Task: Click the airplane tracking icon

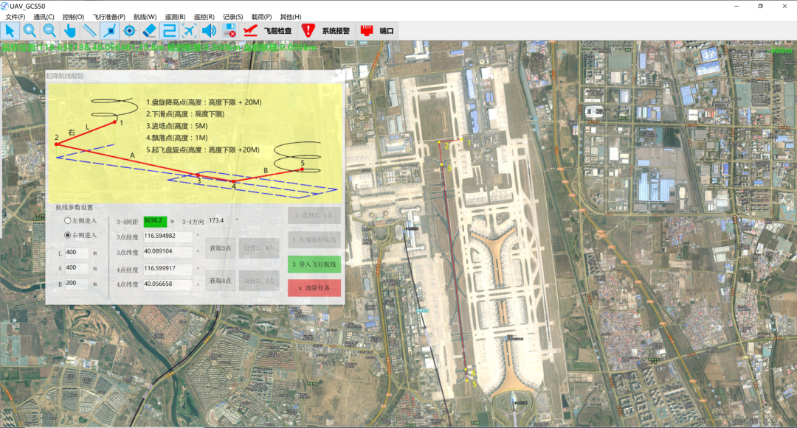Action: [x=190, y=30]
